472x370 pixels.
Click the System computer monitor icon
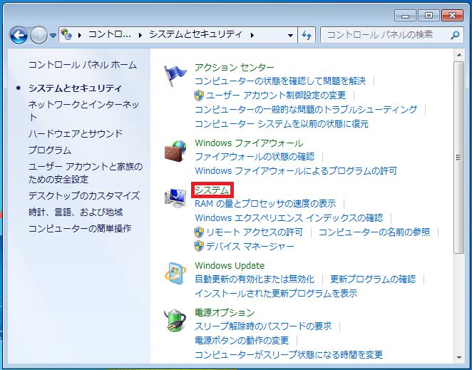[175, 197]
